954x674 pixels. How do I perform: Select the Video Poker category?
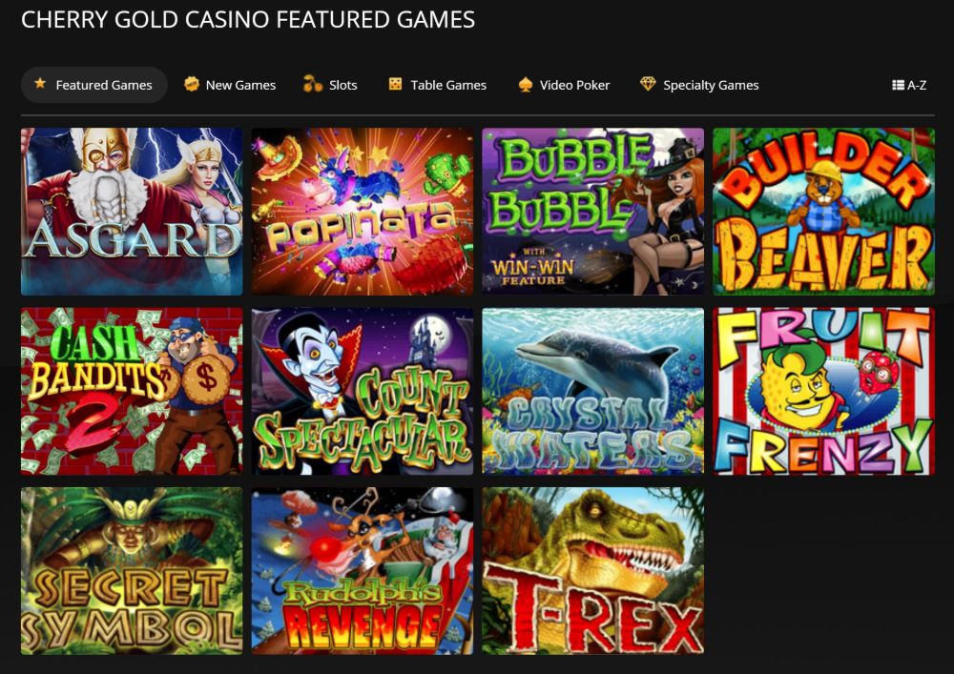tap(564, 85)
